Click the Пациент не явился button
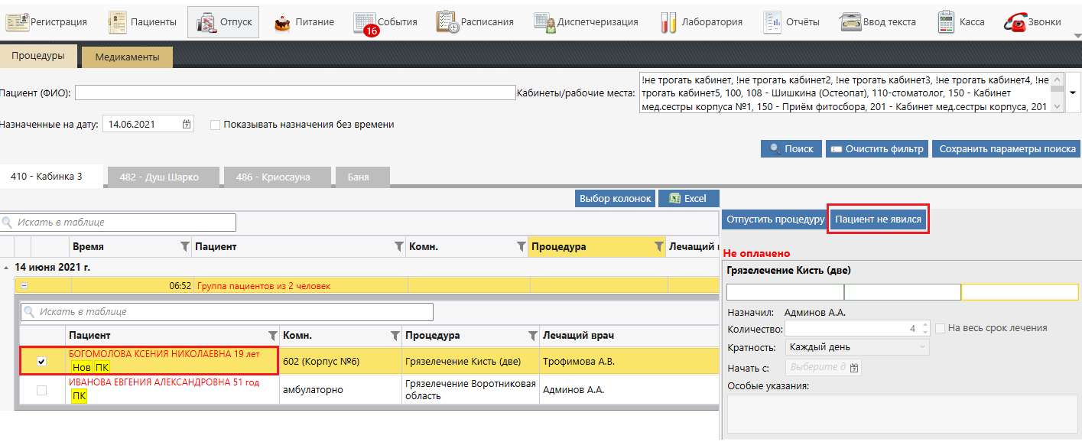This screenshot has height=442, width=1082. pos(879,219)
